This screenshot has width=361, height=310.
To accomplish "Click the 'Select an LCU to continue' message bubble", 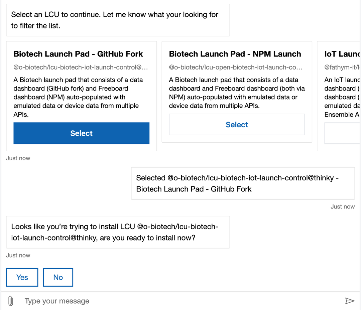I will tap(118, 20).
